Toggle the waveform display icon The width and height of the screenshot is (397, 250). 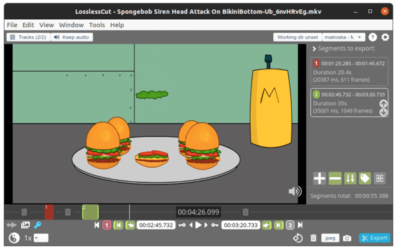point(11,225)
